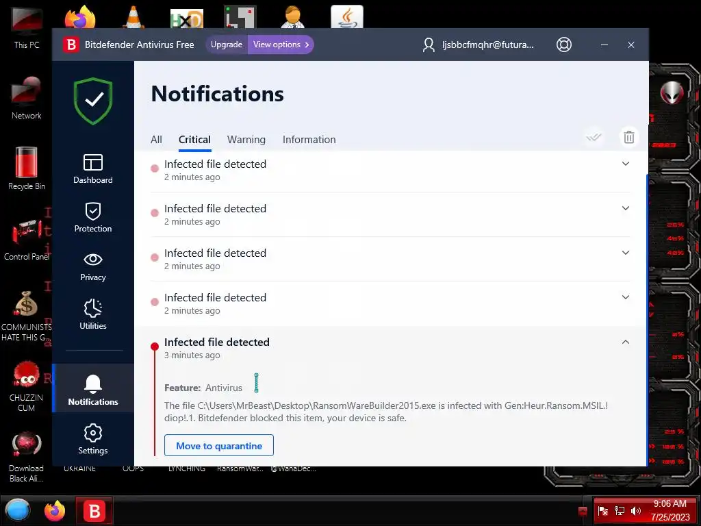Open Network desktop icon
Image resolution: width=701 pixels, height=526 pixels.
pyautogui.click(x=27, y=98)
